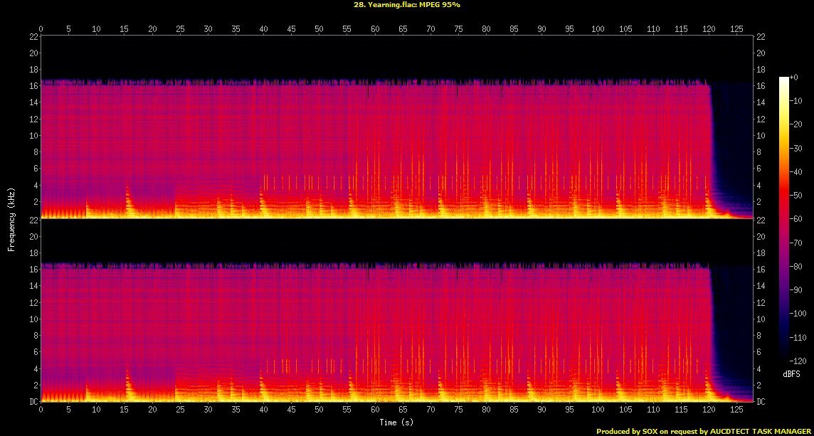Click the lower channel's "DC" label on left axis

tap(33, 402)
